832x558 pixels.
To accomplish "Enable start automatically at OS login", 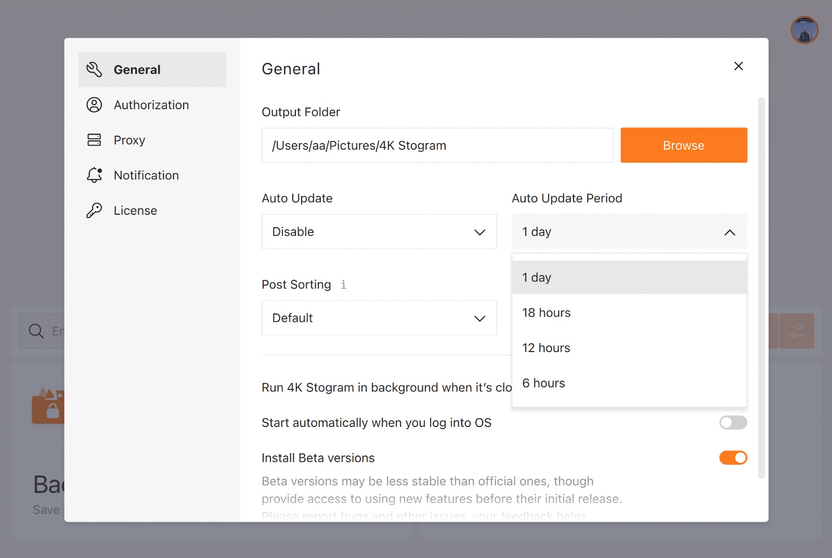I will tap(733, 423).
